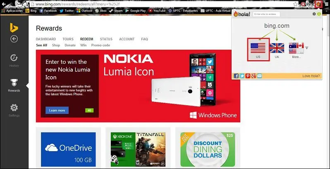The image size is (330, 169).
Task: Bookmark page with the star icon
Action: click(296, 4)
